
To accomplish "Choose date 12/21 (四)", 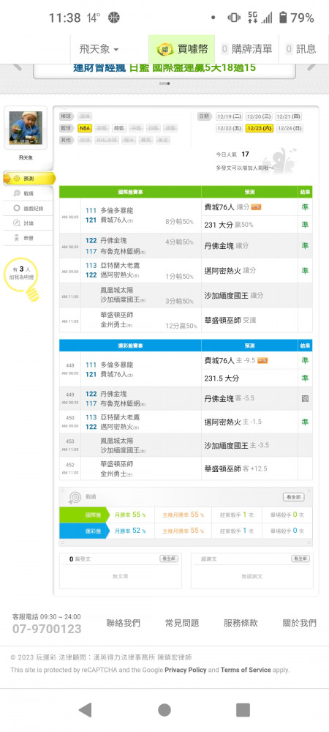I will tap(289, 116).
